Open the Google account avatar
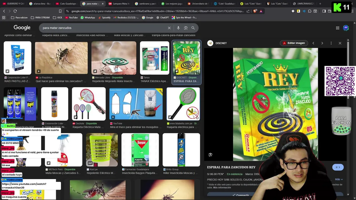 (x=346, y=28)
